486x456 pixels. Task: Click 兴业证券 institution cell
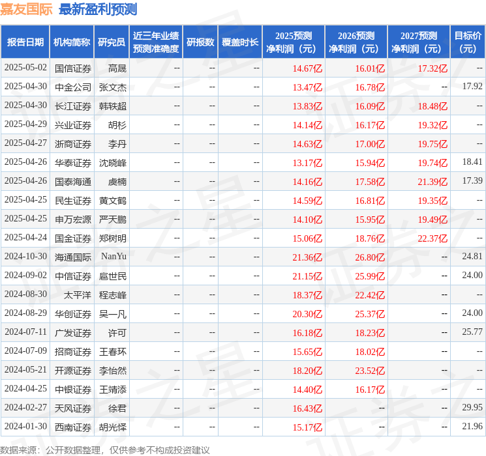tap(73, 125)
